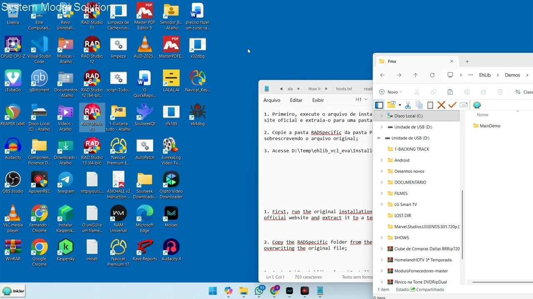Select the REAPER (x64) desktop icon
533x299 pixels.
[13, 115]
